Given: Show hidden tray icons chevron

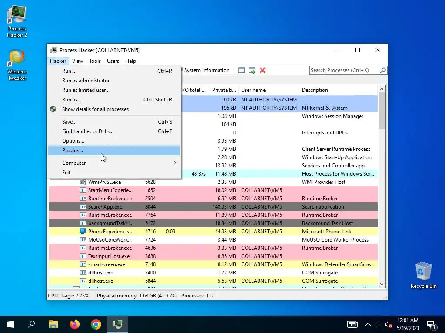Looking at the screenshot, I should (x=368, y=324).
